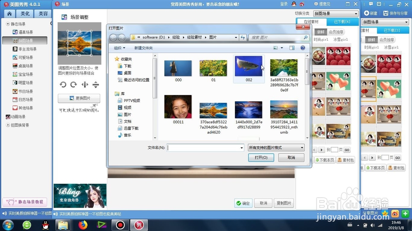Screen dimensions: 412x231
Task: Select 可爱场景 in scene list
Action: (26, 58)
